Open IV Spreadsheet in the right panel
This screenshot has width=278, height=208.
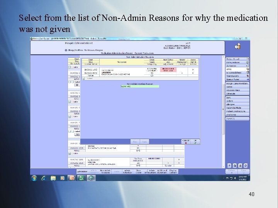click(x=237, y=72)
